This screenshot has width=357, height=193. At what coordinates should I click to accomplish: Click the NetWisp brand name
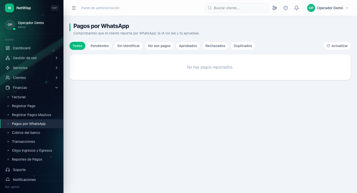tap(24, 8)
